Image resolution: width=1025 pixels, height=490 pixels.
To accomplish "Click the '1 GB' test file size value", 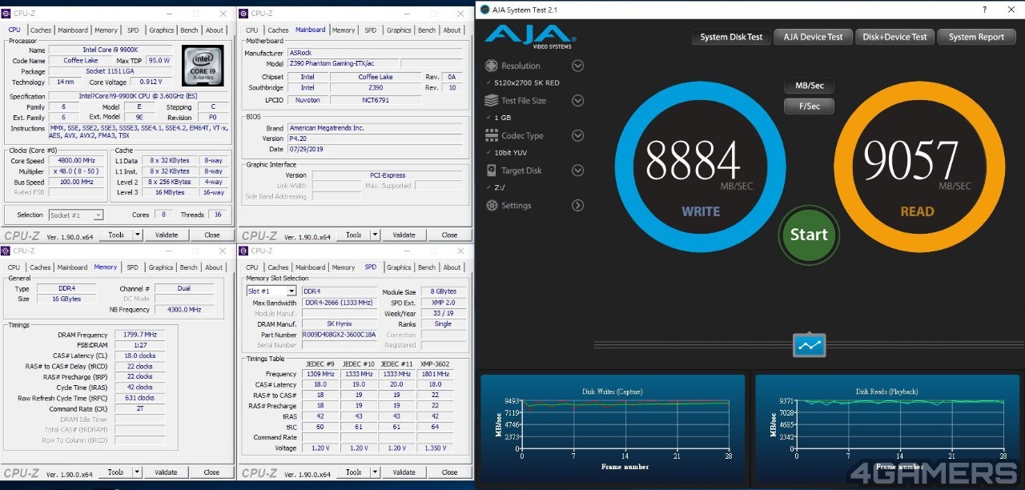I will pyautogui.click(x=502, y=118).
